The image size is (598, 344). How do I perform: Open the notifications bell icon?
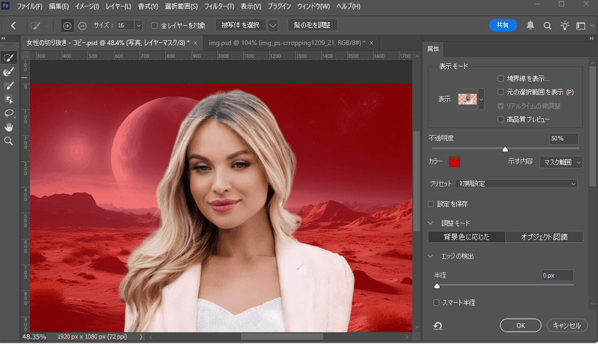[530, 25]
